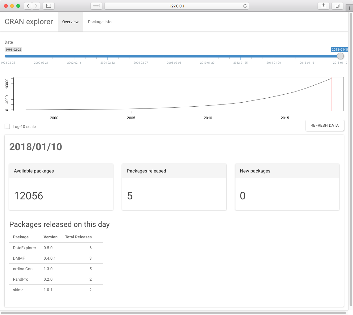Click Safari forward navigation arrow

coord(36,6)
